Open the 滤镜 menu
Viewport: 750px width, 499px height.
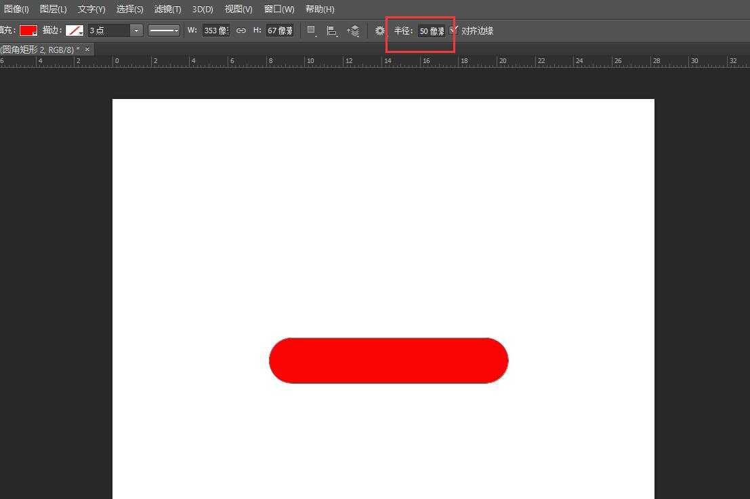tap(167, 9)
